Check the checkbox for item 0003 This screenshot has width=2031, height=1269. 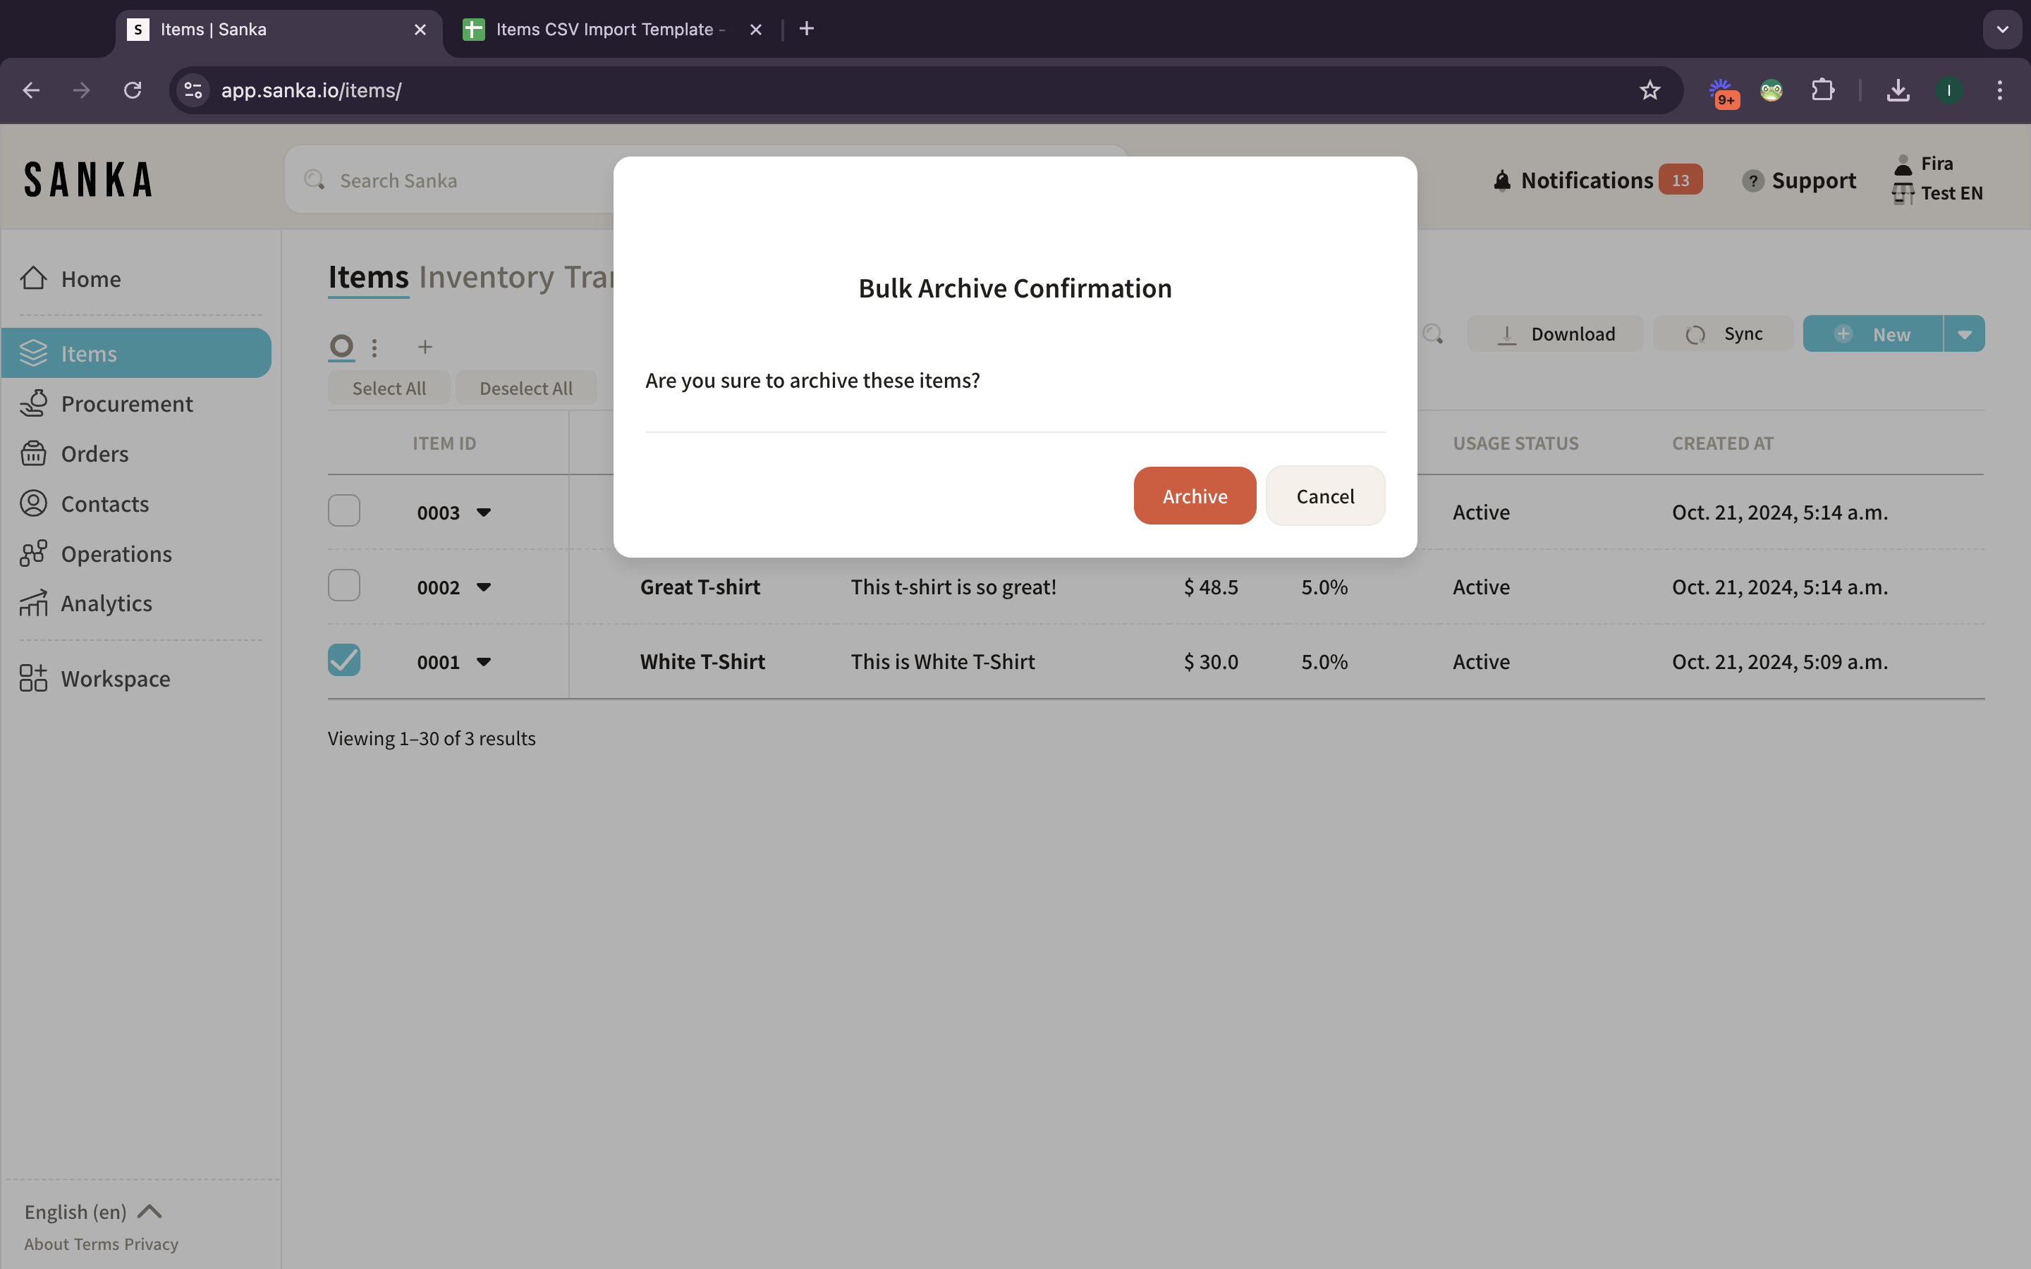coord(344,511)
